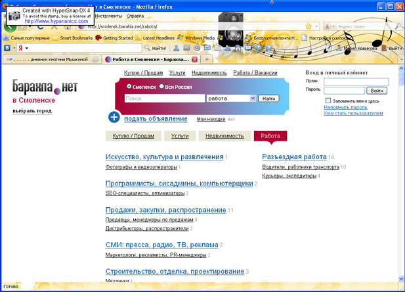Open the 'Бесплатная почта H...' bookmark
The image size is (405, 292).
click(272, 38)
